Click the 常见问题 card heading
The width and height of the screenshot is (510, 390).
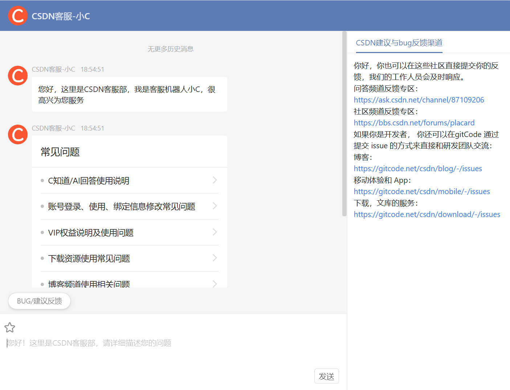(60, 152)
